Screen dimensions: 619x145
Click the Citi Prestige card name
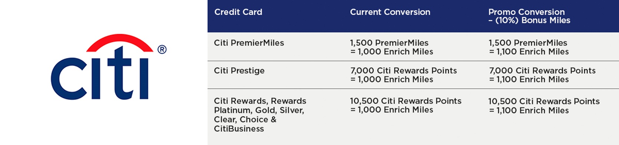pos(239,71)
